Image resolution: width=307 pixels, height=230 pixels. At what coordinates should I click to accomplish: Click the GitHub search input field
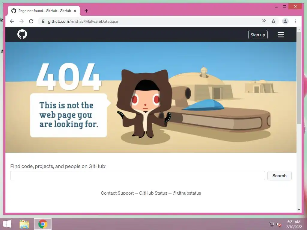pyautogui.click(x=137, y=175)
